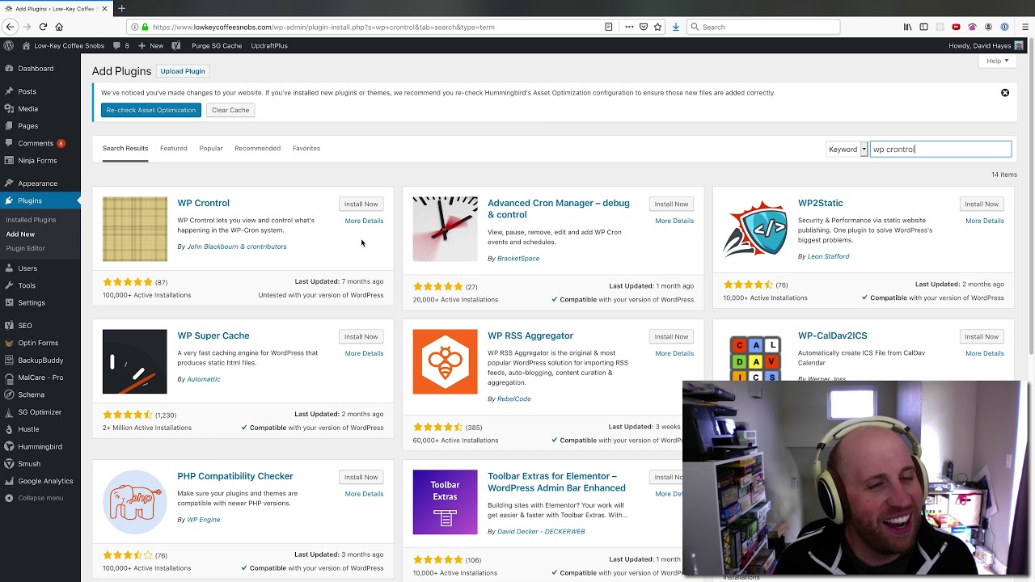Collapse the admin sidebar menu
Image resolution: width=1035 pixels, height=582 pixels.
pyautogui.click(x=40, y=498)
